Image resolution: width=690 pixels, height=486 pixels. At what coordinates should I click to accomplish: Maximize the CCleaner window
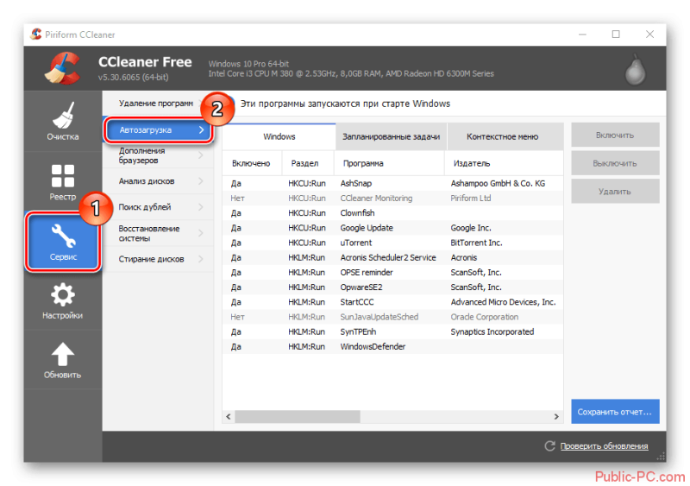[616, 35]
